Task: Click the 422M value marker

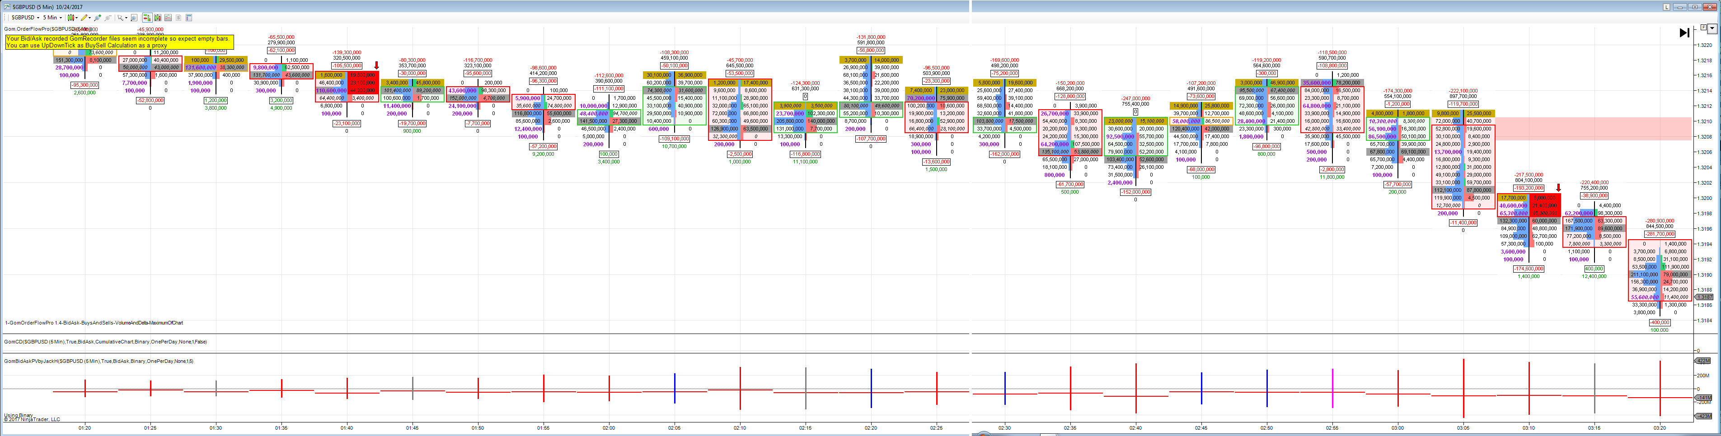Action: click(x=1703, y=361)
